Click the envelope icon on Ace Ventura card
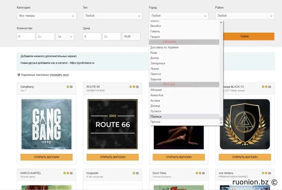Image resolution: width=282 pixels, height=190 pixels. point(270,173)
